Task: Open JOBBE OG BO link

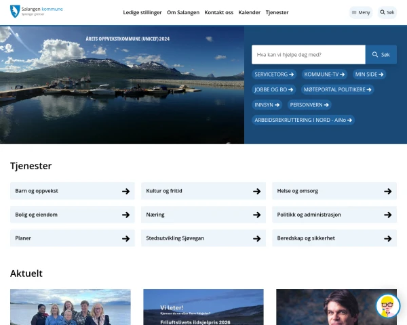Action: point(273,89)
